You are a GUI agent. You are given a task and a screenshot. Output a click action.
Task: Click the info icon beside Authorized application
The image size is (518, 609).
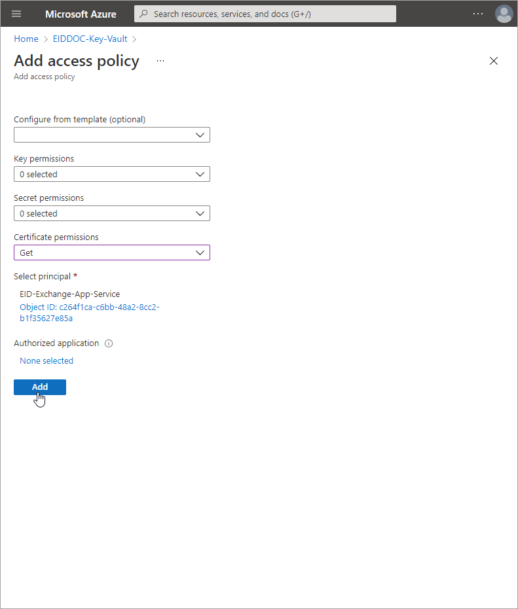109,343
